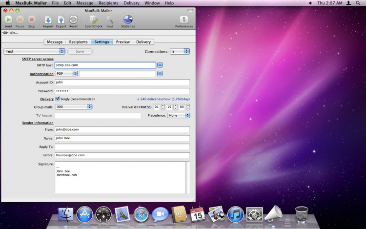Open the Recipients menu in menu bar
The height and width of the screenshot is (229, 366).
point(108,3)
